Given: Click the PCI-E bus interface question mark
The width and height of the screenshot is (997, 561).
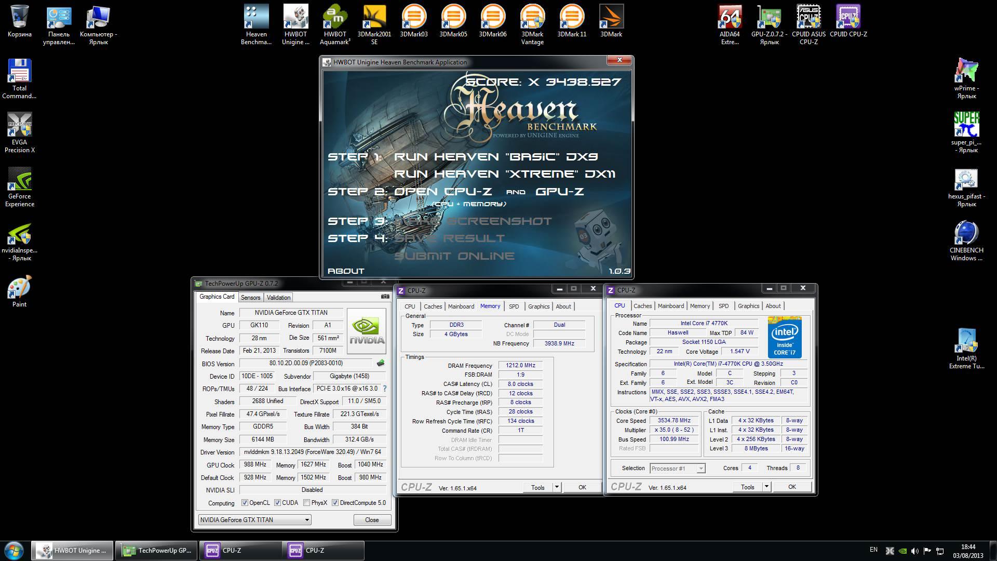Looking at the screenshot, I should (384, 389).
